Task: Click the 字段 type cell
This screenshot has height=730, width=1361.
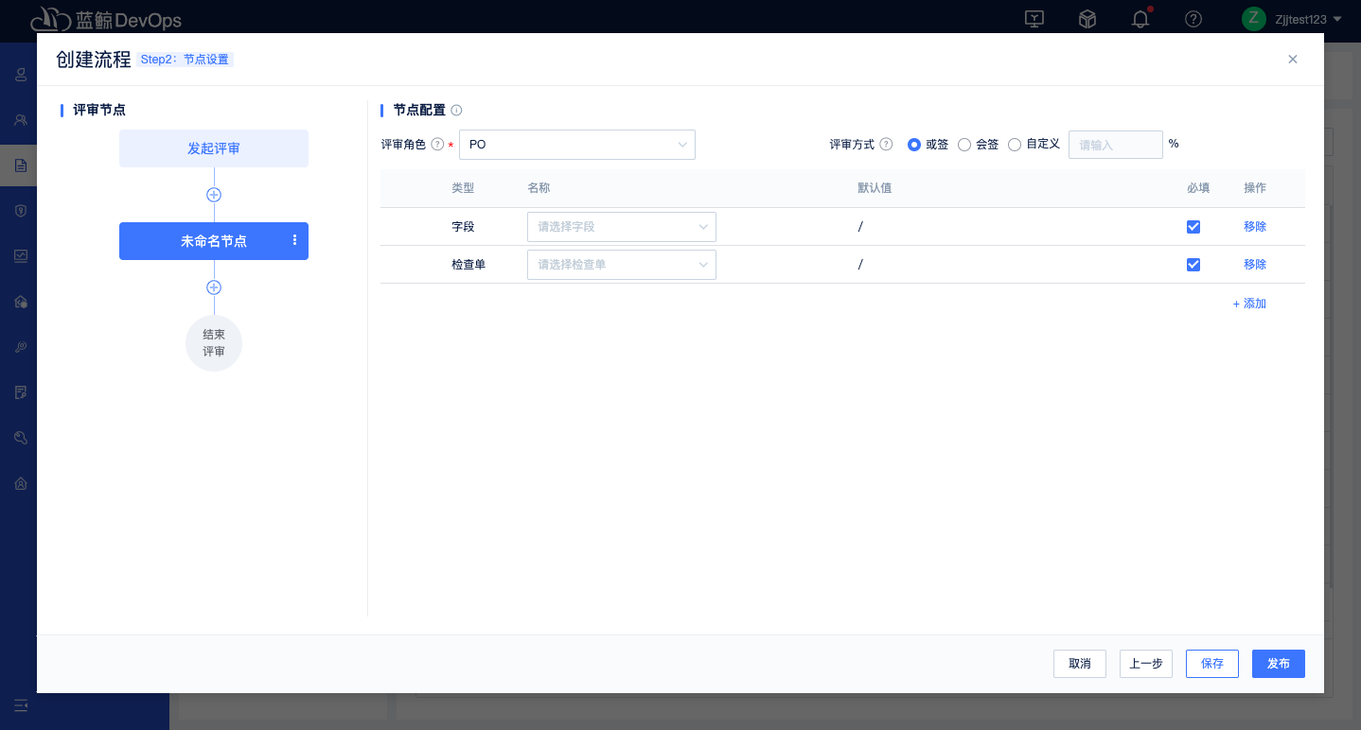Action: click(x=463, y=227)
